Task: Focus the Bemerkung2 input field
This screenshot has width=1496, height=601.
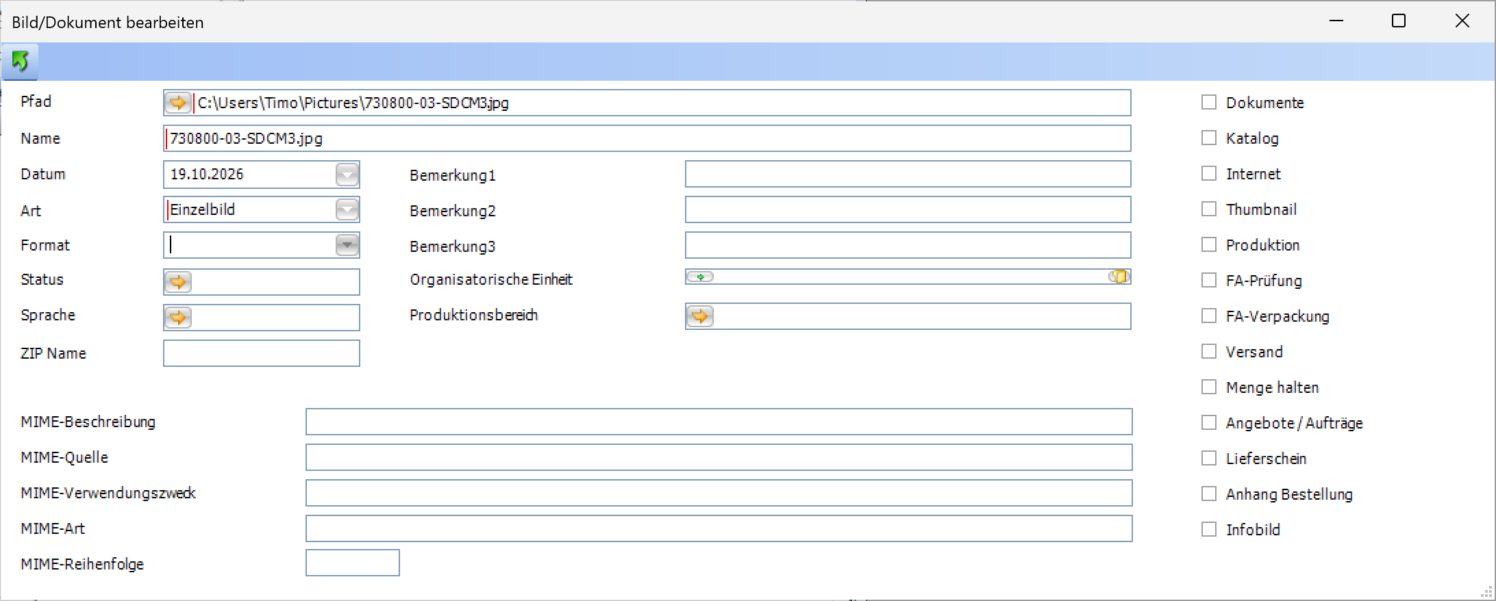Action: pos(908,209)
